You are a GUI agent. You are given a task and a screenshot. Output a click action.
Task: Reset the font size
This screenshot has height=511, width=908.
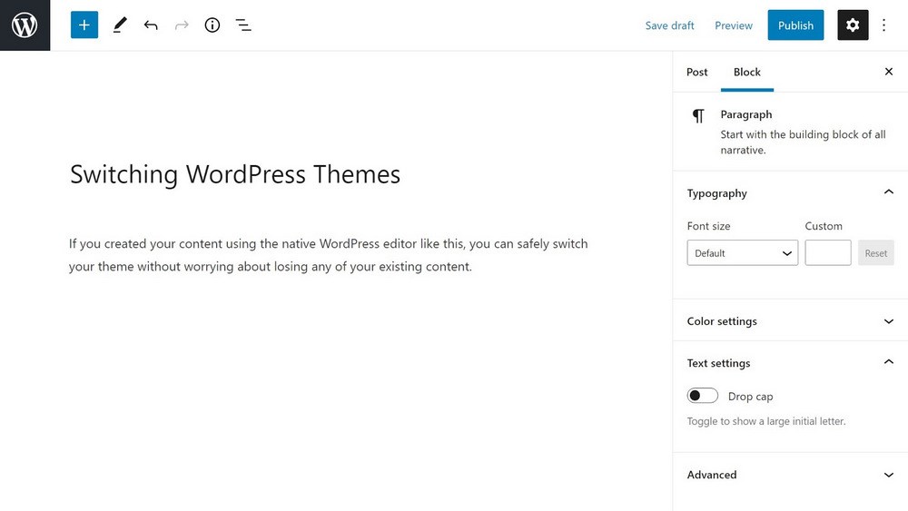pyautogui.click(x=875, y=253)
